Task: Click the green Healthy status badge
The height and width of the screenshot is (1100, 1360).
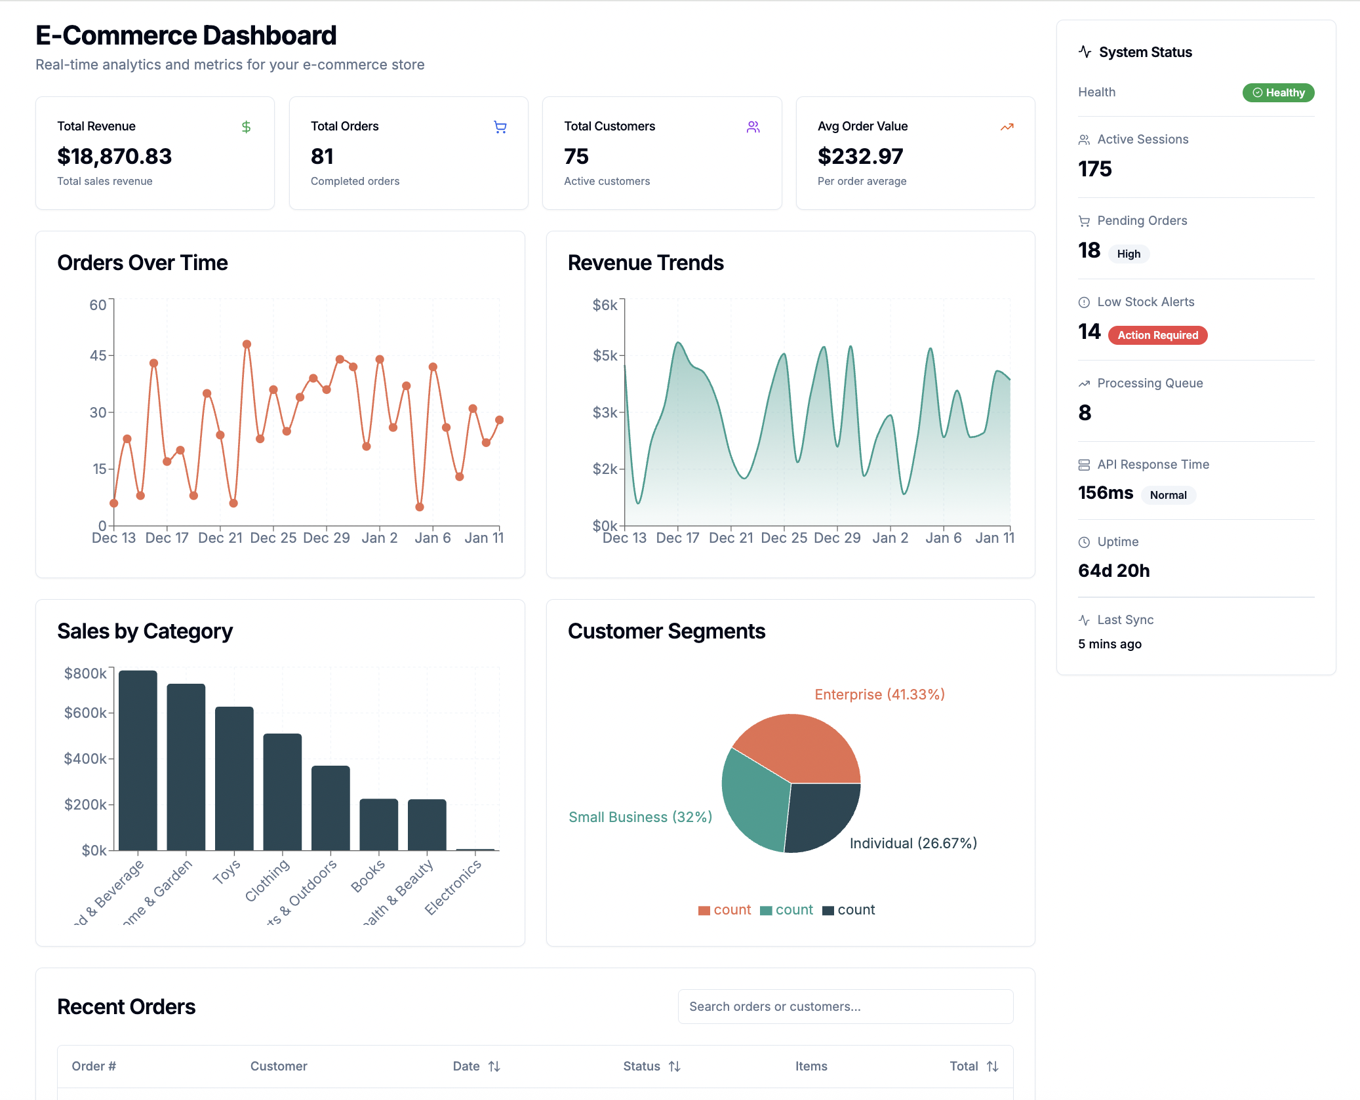Action: coord(1278,92)
